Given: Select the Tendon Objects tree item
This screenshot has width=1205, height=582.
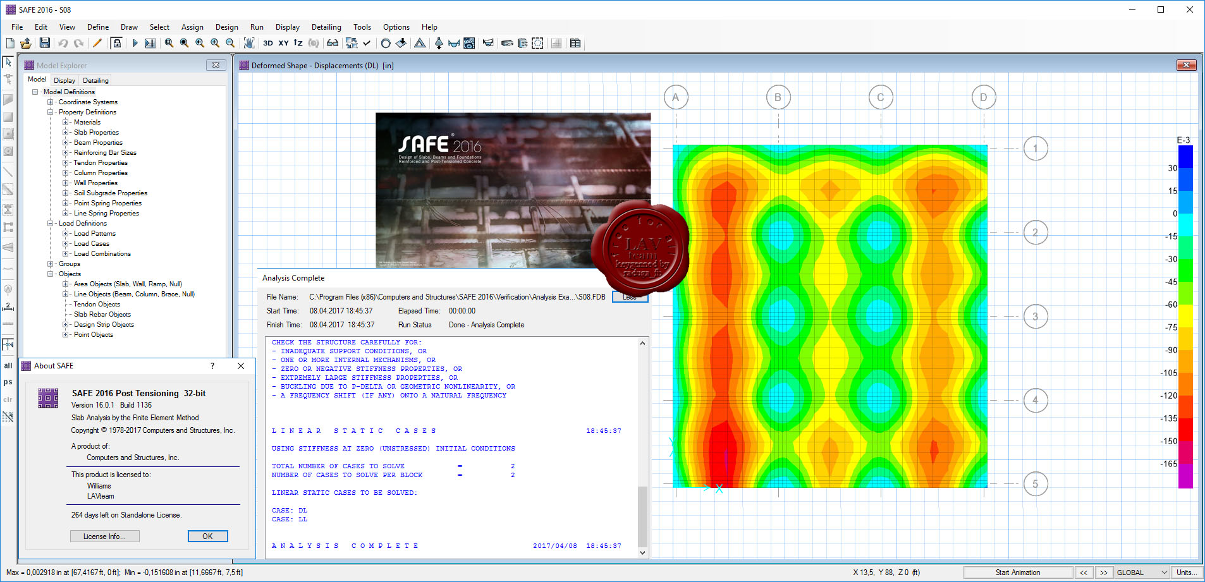Looking at the screenshot, I should click(x=97, y=304).
